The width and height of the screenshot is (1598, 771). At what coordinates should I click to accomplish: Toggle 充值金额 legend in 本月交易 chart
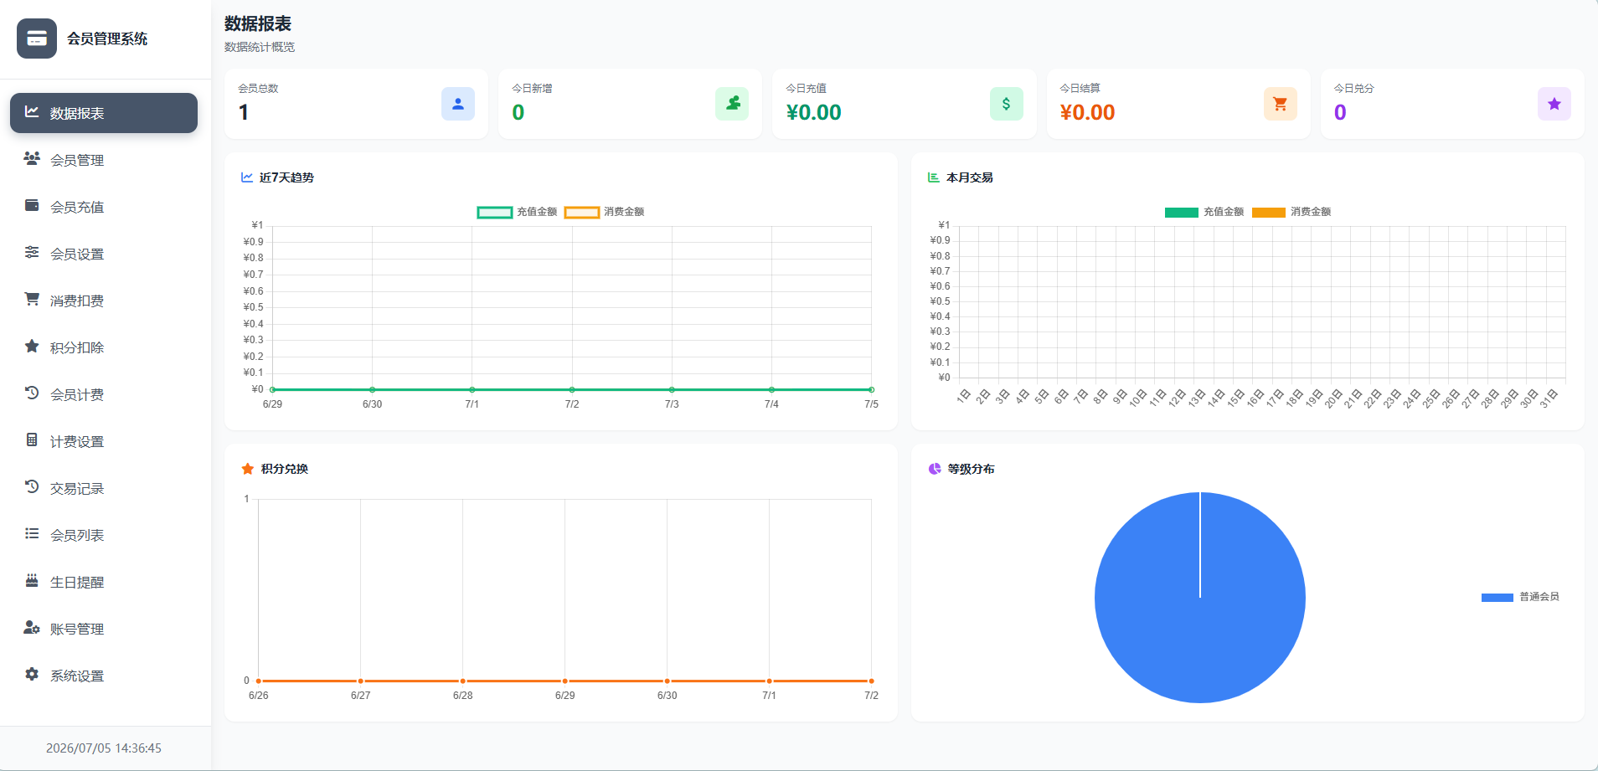pyautogui.click(x=1204, y=212)
